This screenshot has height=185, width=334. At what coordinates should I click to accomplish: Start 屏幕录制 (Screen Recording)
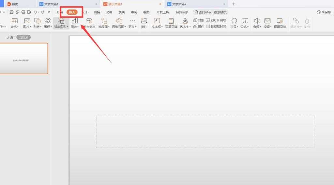tap(280, 21)
